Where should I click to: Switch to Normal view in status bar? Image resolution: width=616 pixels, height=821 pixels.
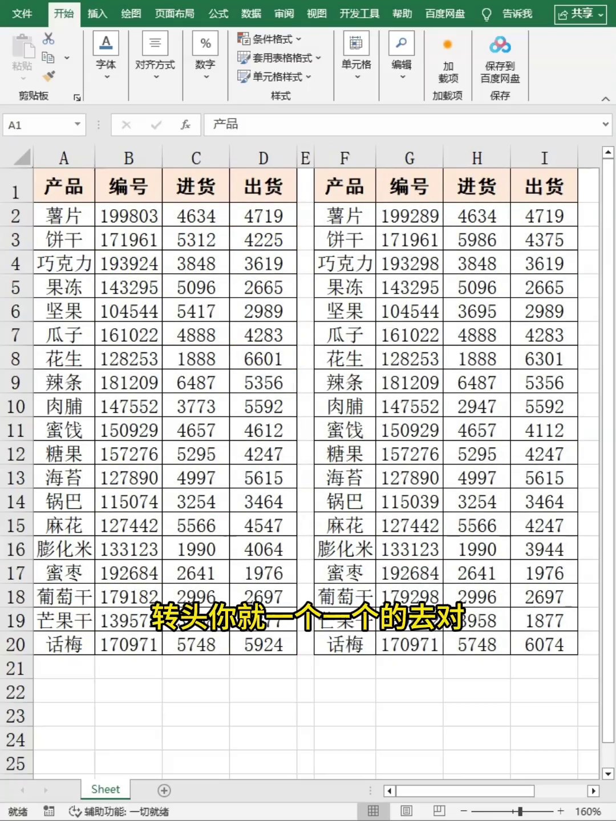coord(374,811)
